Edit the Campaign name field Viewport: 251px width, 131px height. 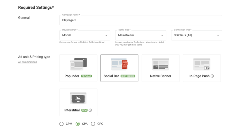[141, 20]
